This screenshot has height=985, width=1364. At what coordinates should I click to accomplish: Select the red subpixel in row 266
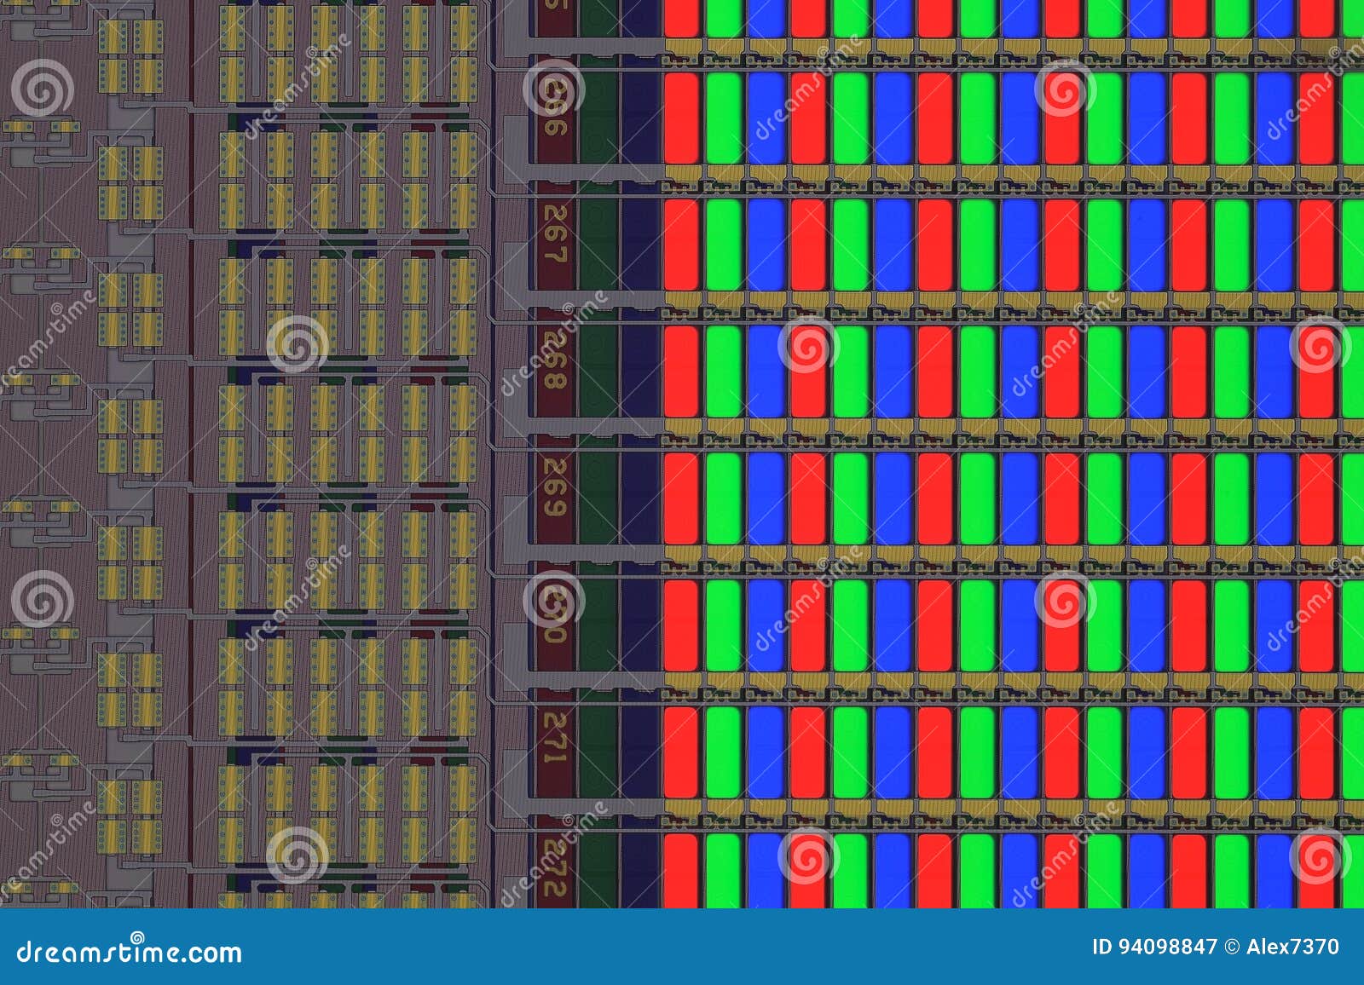(682, 119)
